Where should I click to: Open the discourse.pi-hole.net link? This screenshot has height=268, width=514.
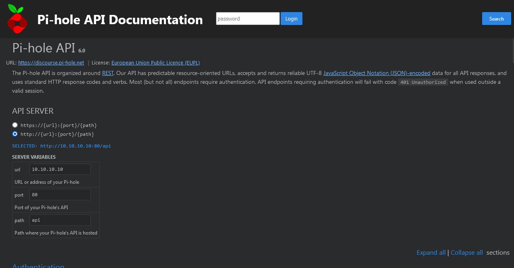[x=51, y=62]
